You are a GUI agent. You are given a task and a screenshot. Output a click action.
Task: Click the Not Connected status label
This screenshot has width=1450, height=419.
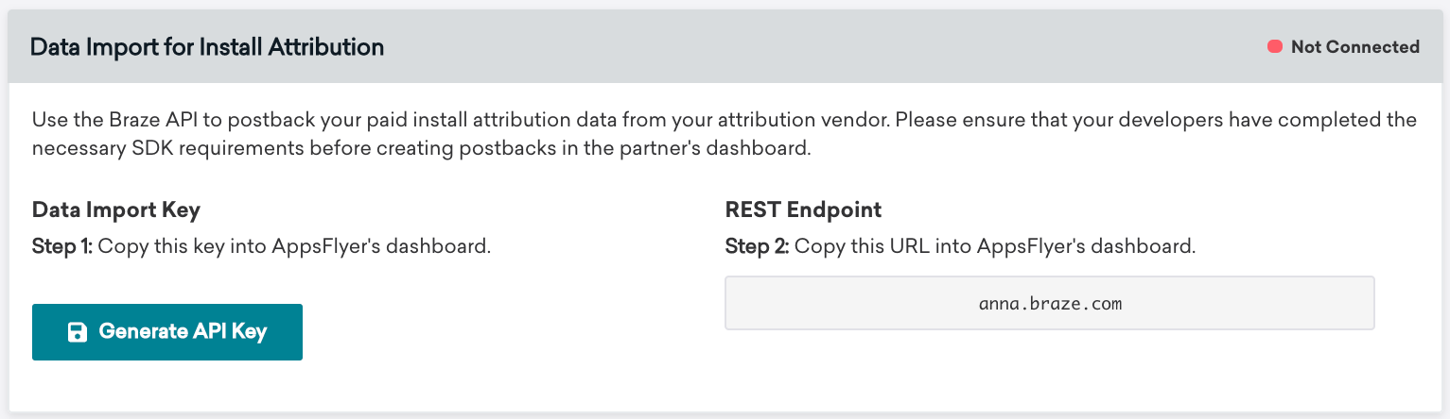tap(1354, 46)
